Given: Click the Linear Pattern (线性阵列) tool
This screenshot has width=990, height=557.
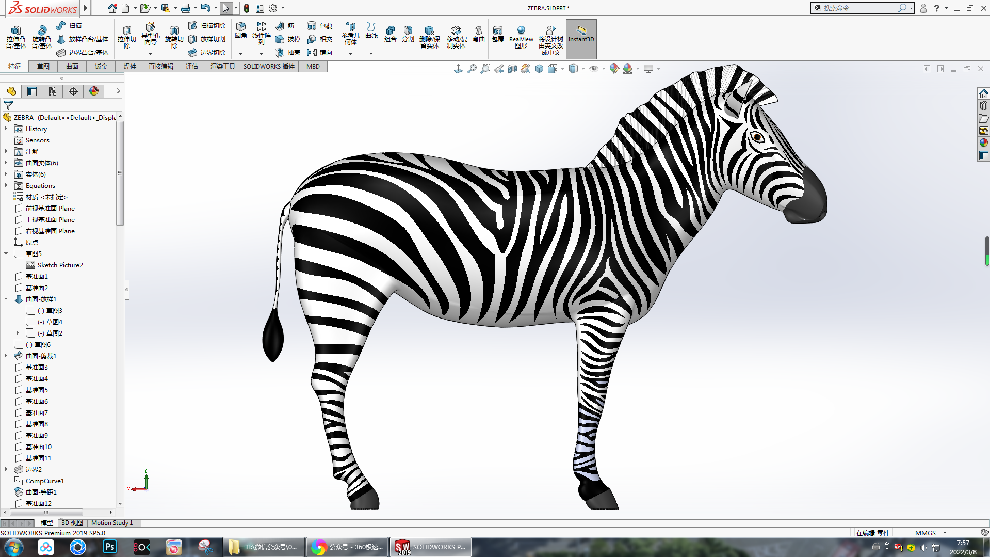Looking at the screenshot, I should point(262,34).
